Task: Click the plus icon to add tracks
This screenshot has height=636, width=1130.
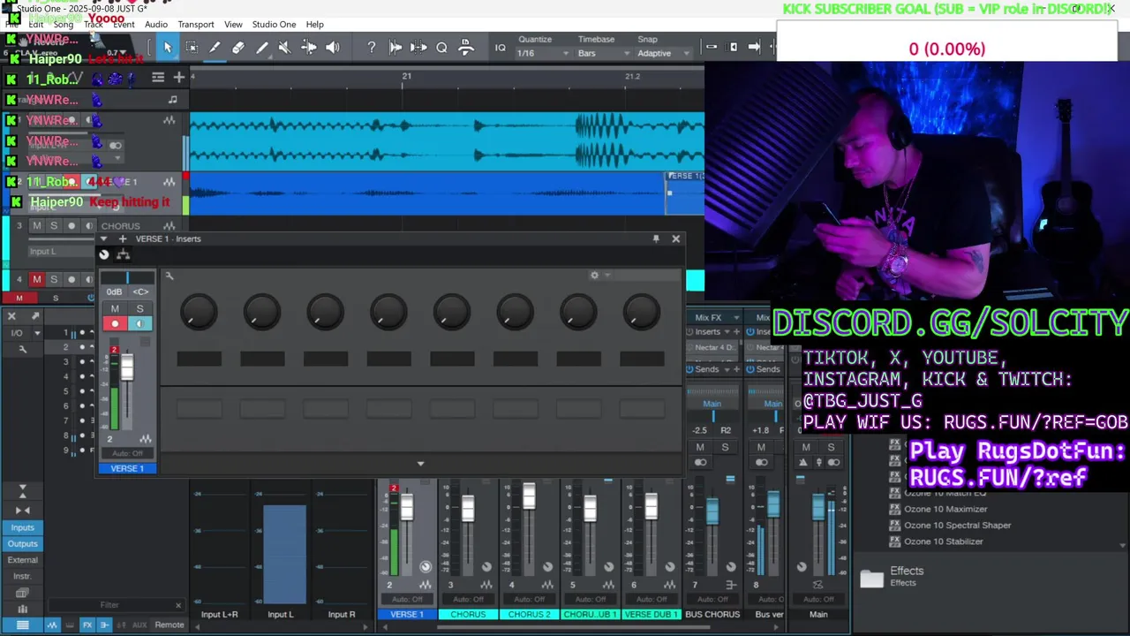Action: [178, 78]
